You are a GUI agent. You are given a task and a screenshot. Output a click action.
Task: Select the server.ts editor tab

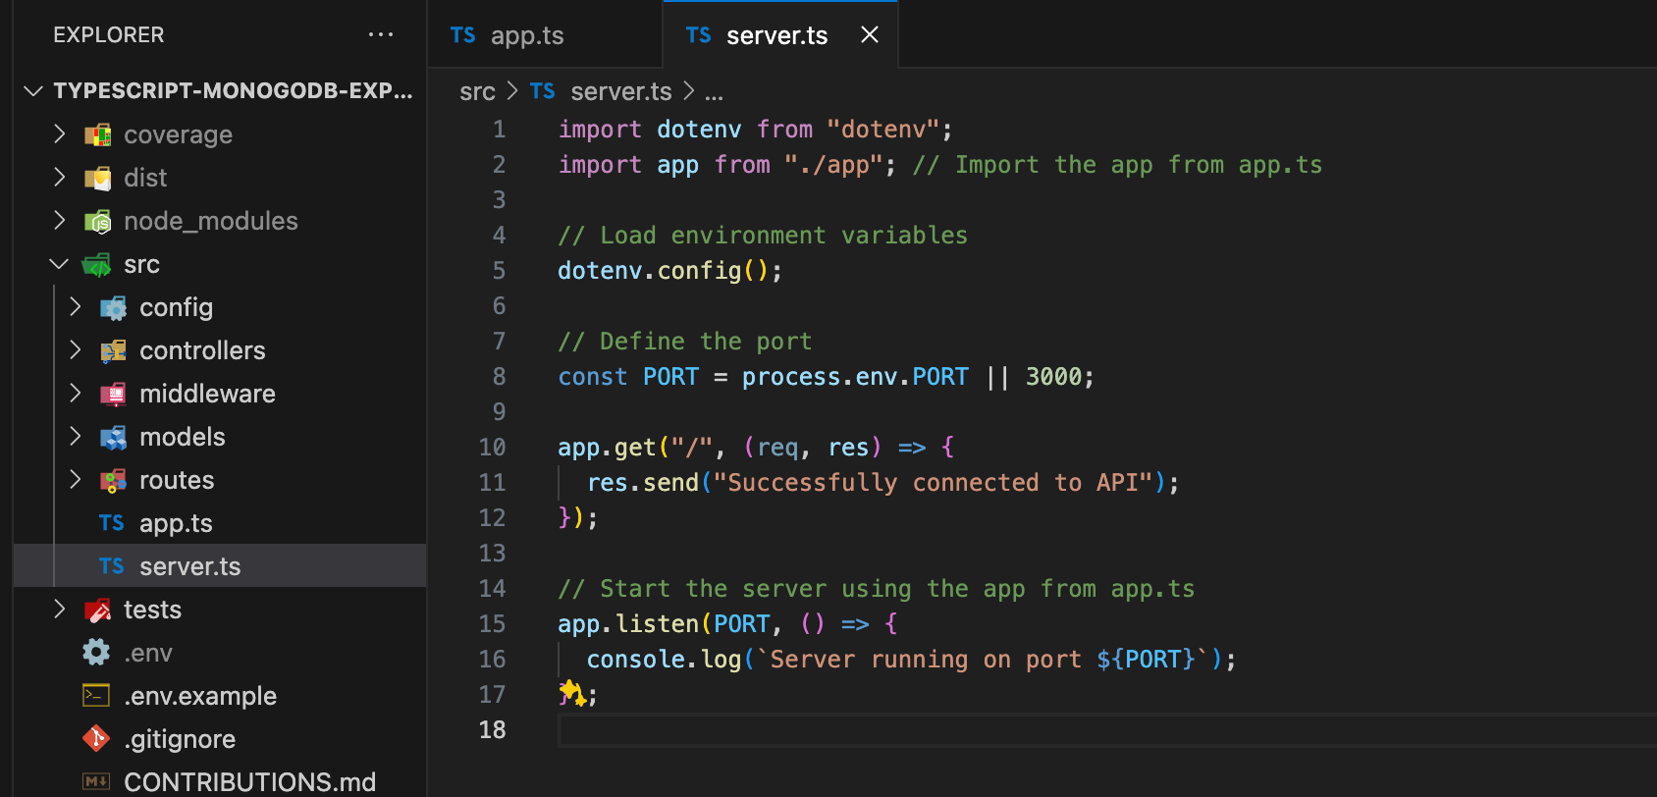coord(779,35)
